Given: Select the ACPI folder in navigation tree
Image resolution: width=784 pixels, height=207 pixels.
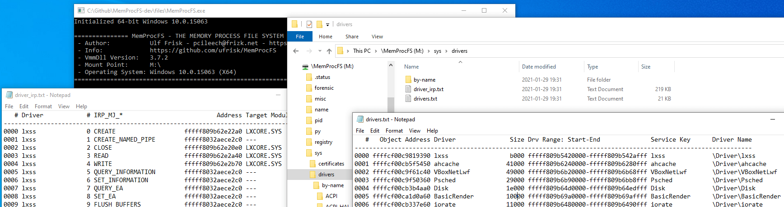Looking at the screenshot, I should point(331,196).
